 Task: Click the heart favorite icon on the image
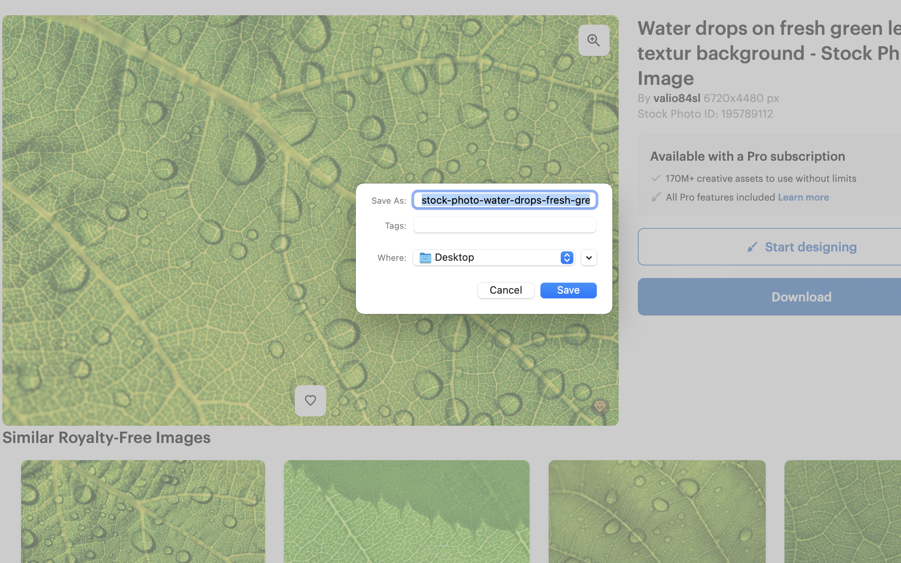pyautogui.click(x=310, y=400)
